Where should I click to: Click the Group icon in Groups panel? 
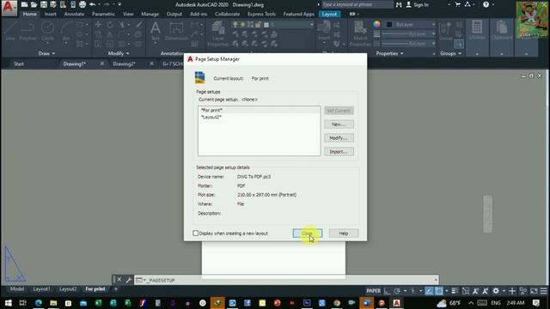click(x=445, y=31)
